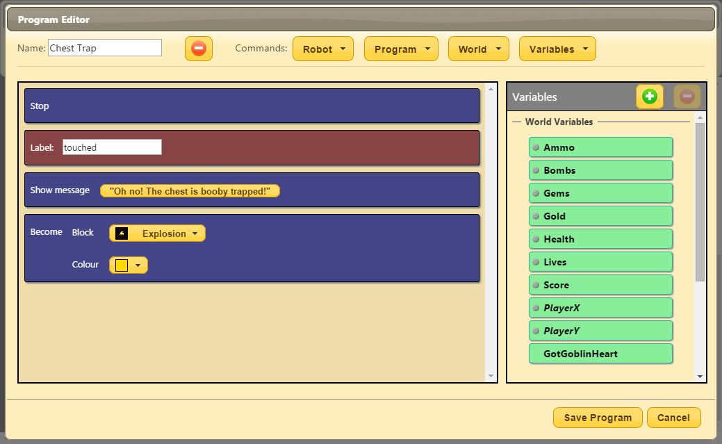722x444 pixels.
Task: Click the drag handle dot on Bombs variable
Action: (536, 170)
